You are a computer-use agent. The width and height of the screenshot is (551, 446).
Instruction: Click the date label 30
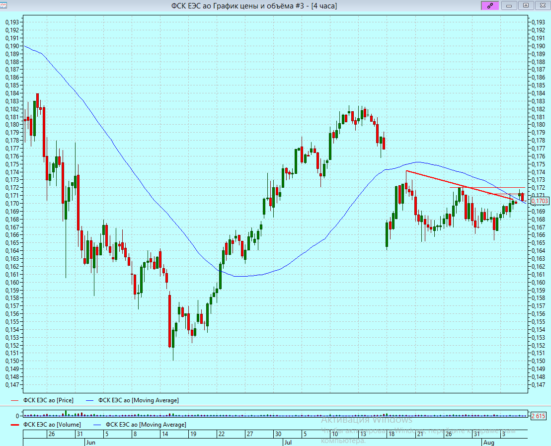coord(278,434)
